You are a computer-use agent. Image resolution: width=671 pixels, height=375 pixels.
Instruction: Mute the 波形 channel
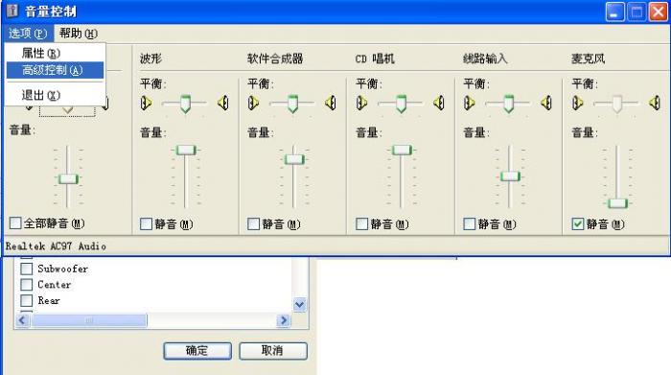pos(146,223)
